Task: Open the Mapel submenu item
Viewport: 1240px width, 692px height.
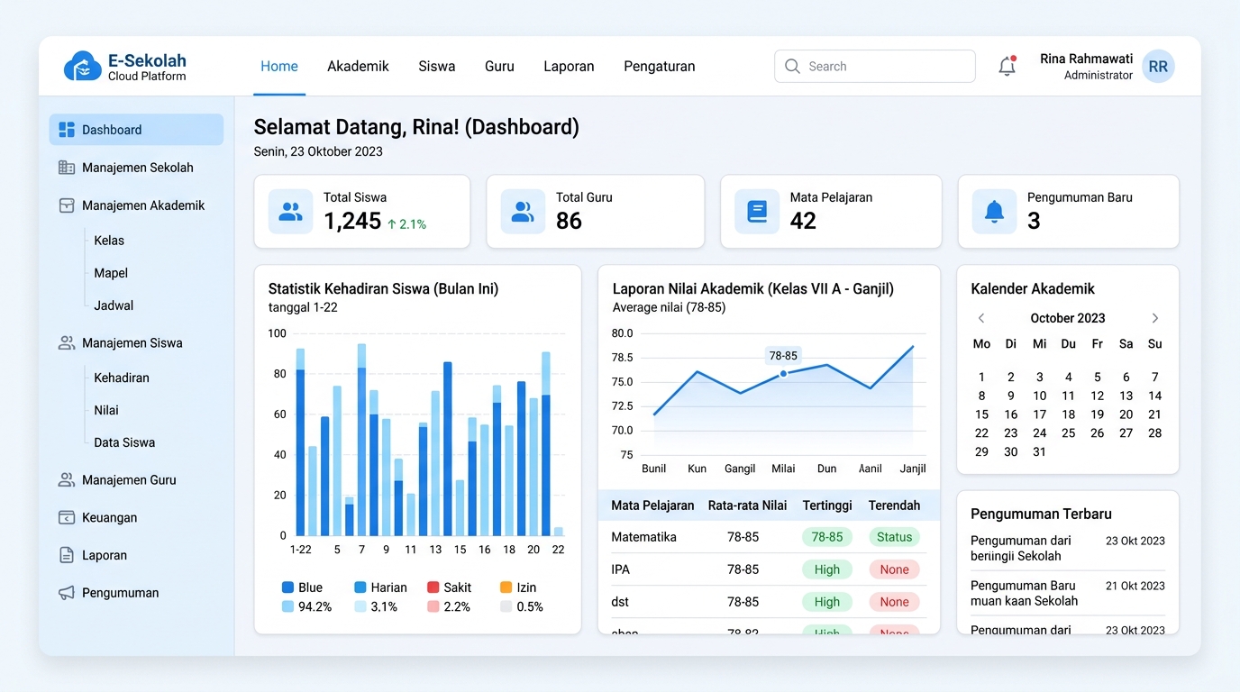Action: [x=111, y=273]
